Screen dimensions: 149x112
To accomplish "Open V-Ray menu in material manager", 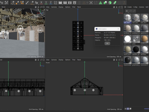I will tap(135, 7).
